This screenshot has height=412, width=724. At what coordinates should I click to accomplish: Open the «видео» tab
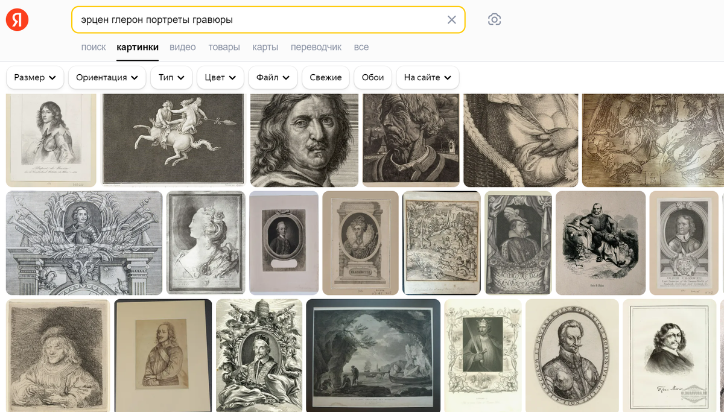(x=183, y=47)
